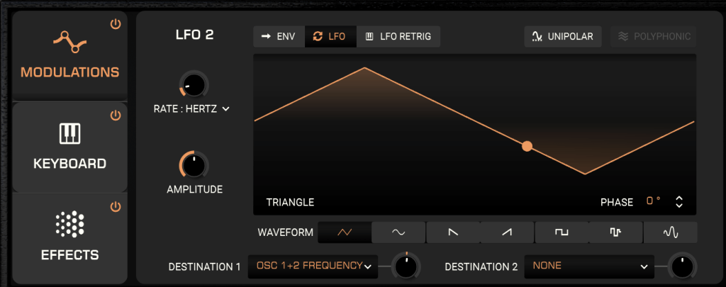
Task: Select the square waveform icon
Action: (562, 232)
